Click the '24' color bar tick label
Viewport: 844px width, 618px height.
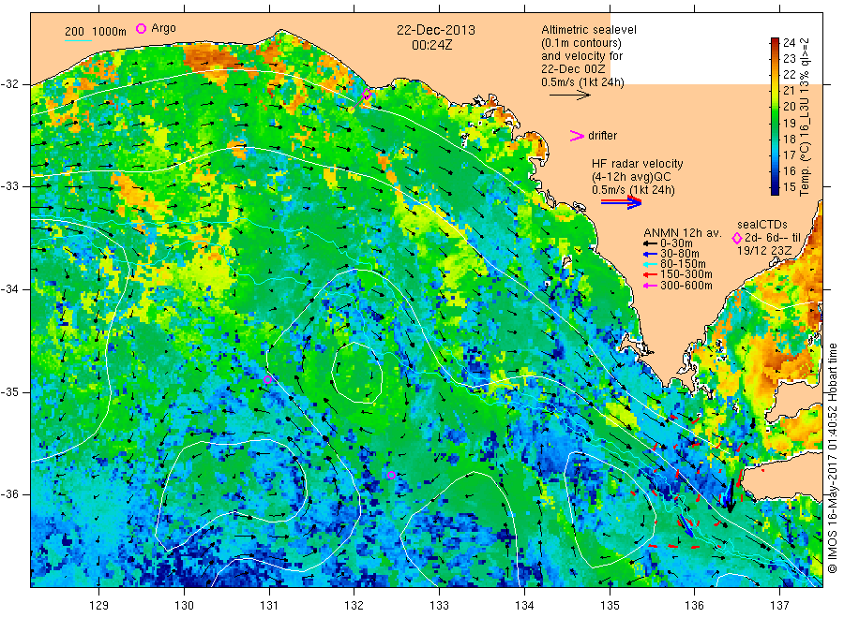[x=789, y=42]
